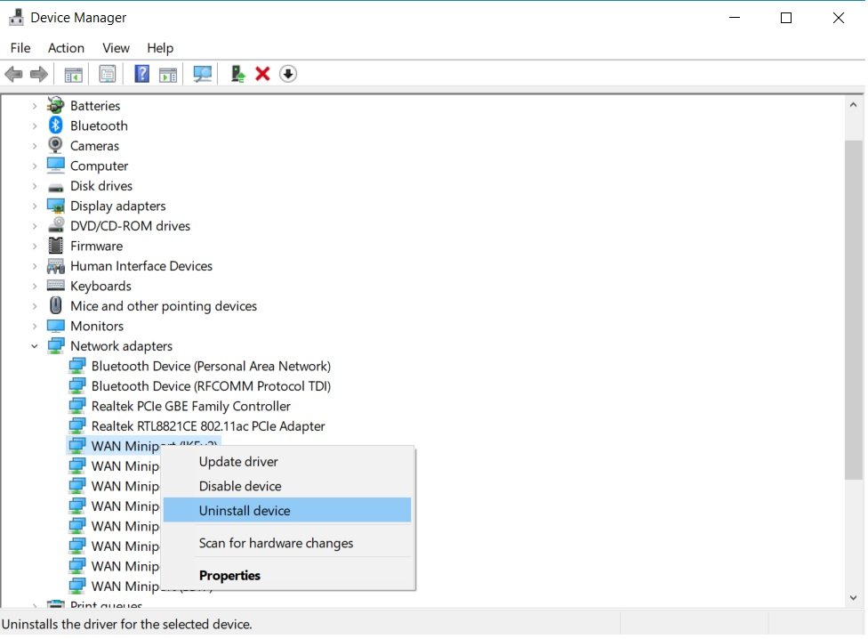
Task: Click the Scan for hardware changes monitor icon
Action: click(202, 74)
